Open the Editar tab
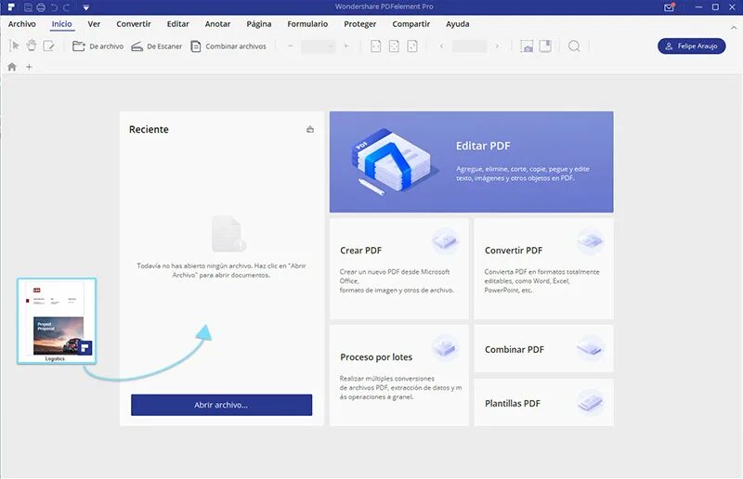This screenshot has width=743, height=479. pyautogui.click(x=177, y=24)
